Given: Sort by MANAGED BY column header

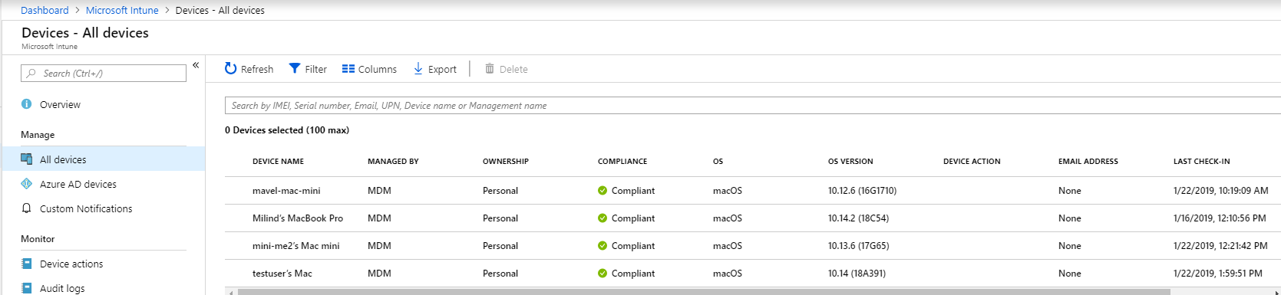Looking at the screenshot, I should pyautogui.click(x=393, y=162).
